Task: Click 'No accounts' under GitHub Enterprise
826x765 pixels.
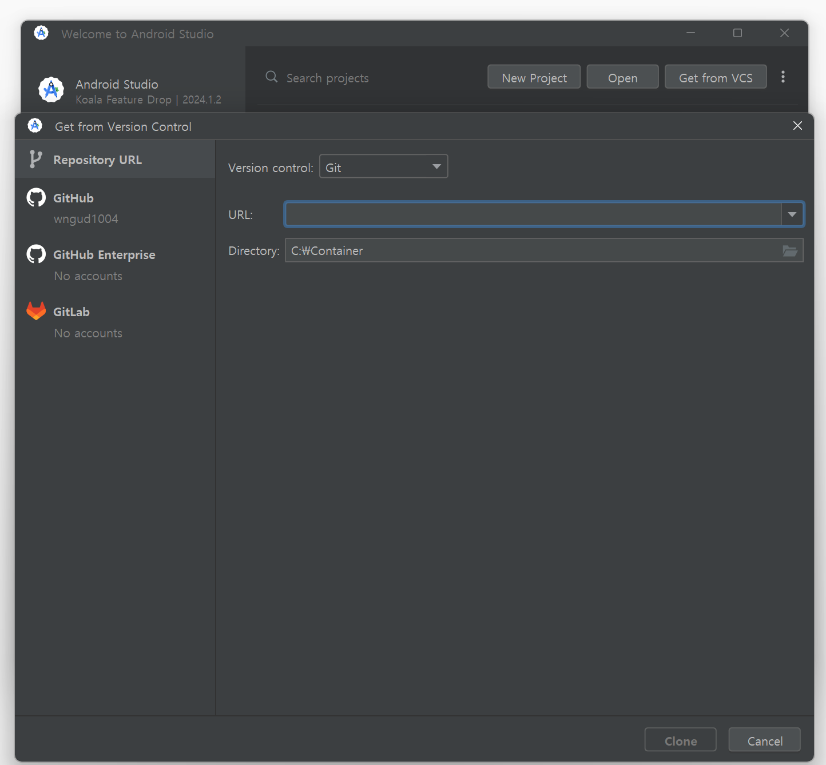Action: [x=88, y=276]
